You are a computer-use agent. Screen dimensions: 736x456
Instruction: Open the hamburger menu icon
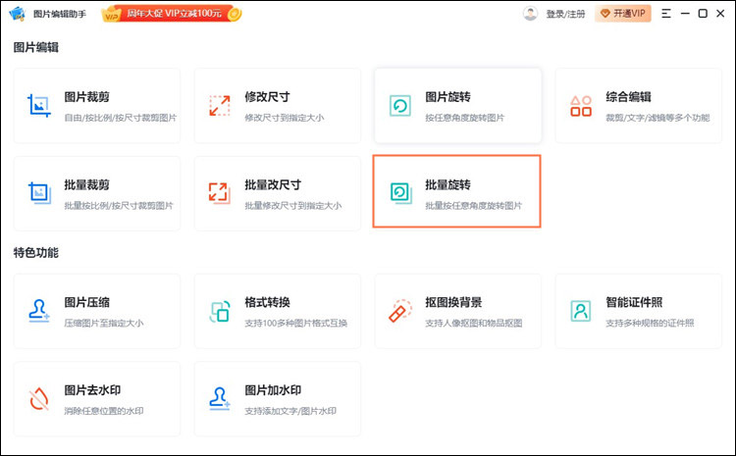coord(666,13)
